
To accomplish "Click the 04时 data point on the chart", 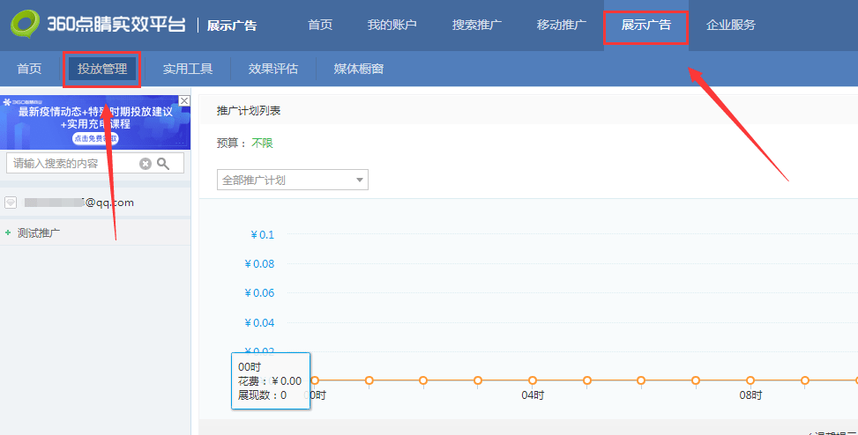I will 533,380.
